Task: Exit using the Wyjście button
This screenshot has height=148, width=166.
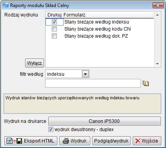Action: (x=147, y=141)
